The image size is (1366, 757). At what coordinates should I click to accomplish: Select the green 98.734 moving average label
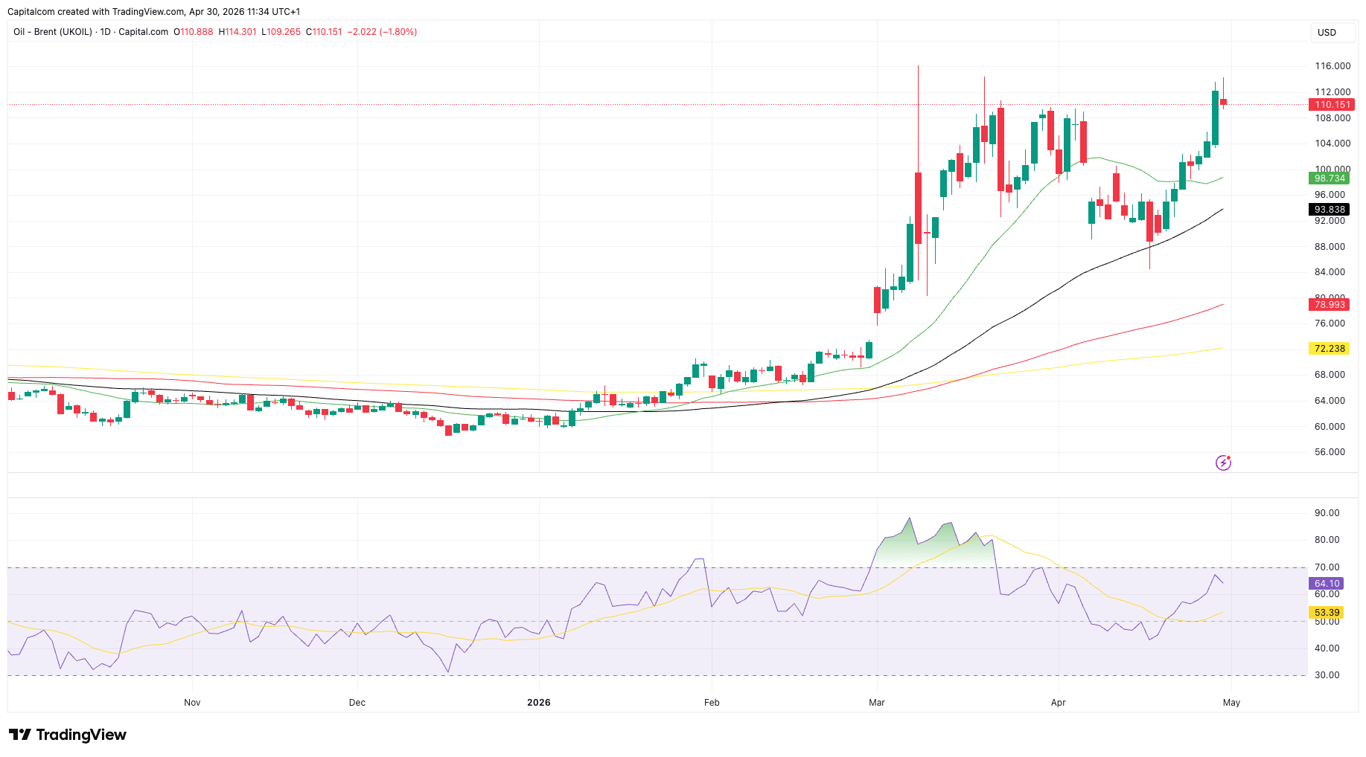(1330, 178)
